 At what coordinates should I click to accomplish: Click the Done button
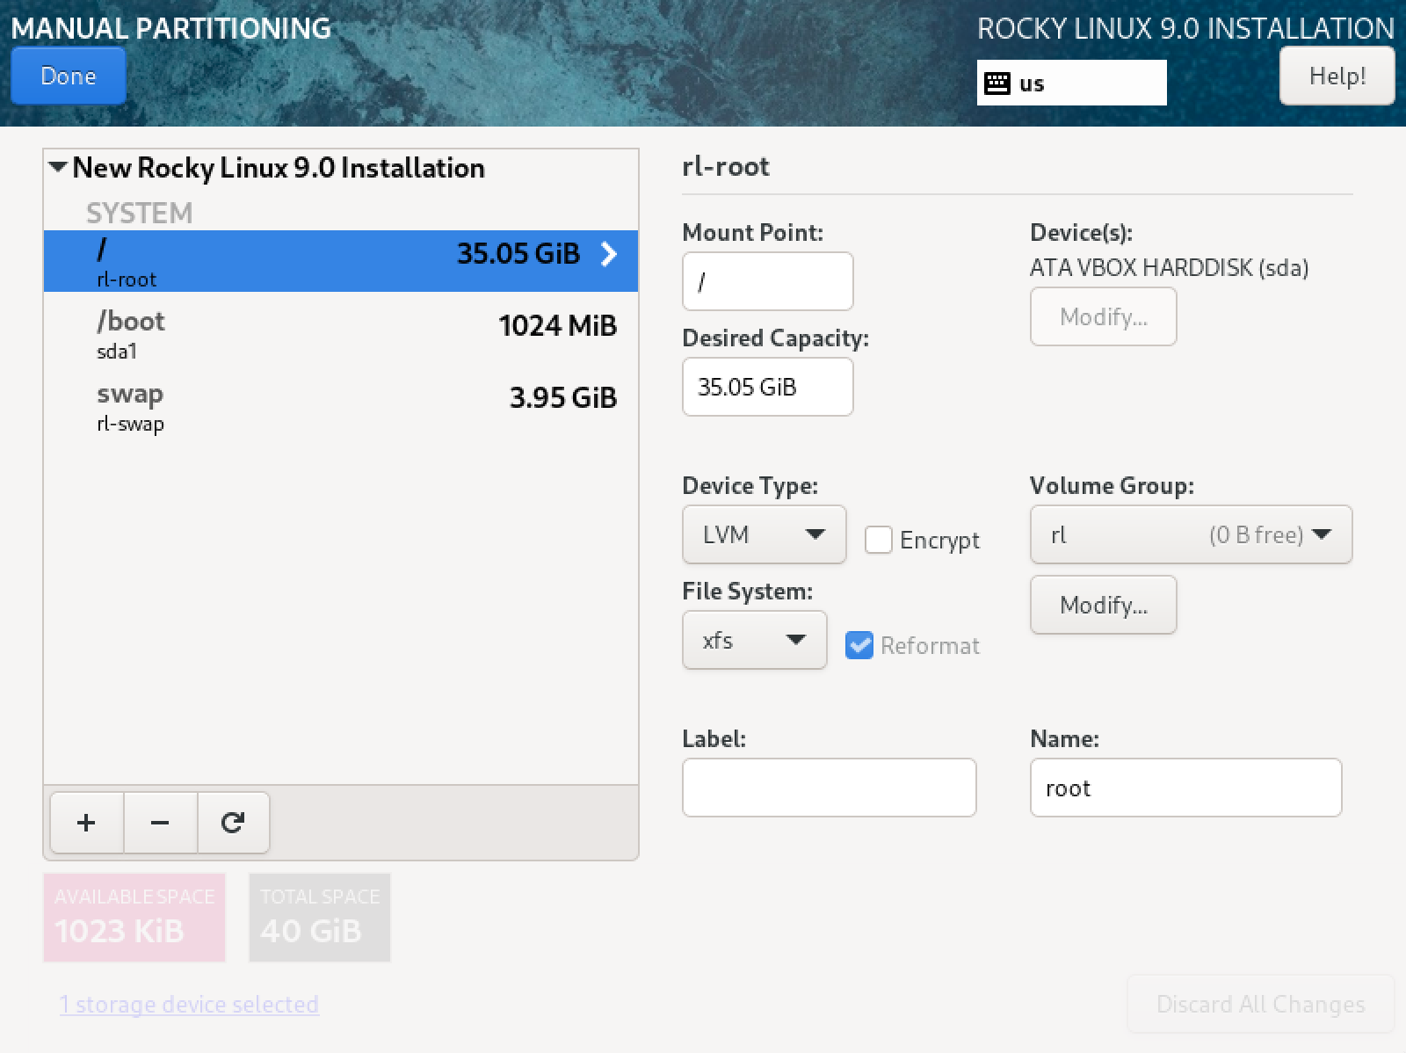coord(69,76)
